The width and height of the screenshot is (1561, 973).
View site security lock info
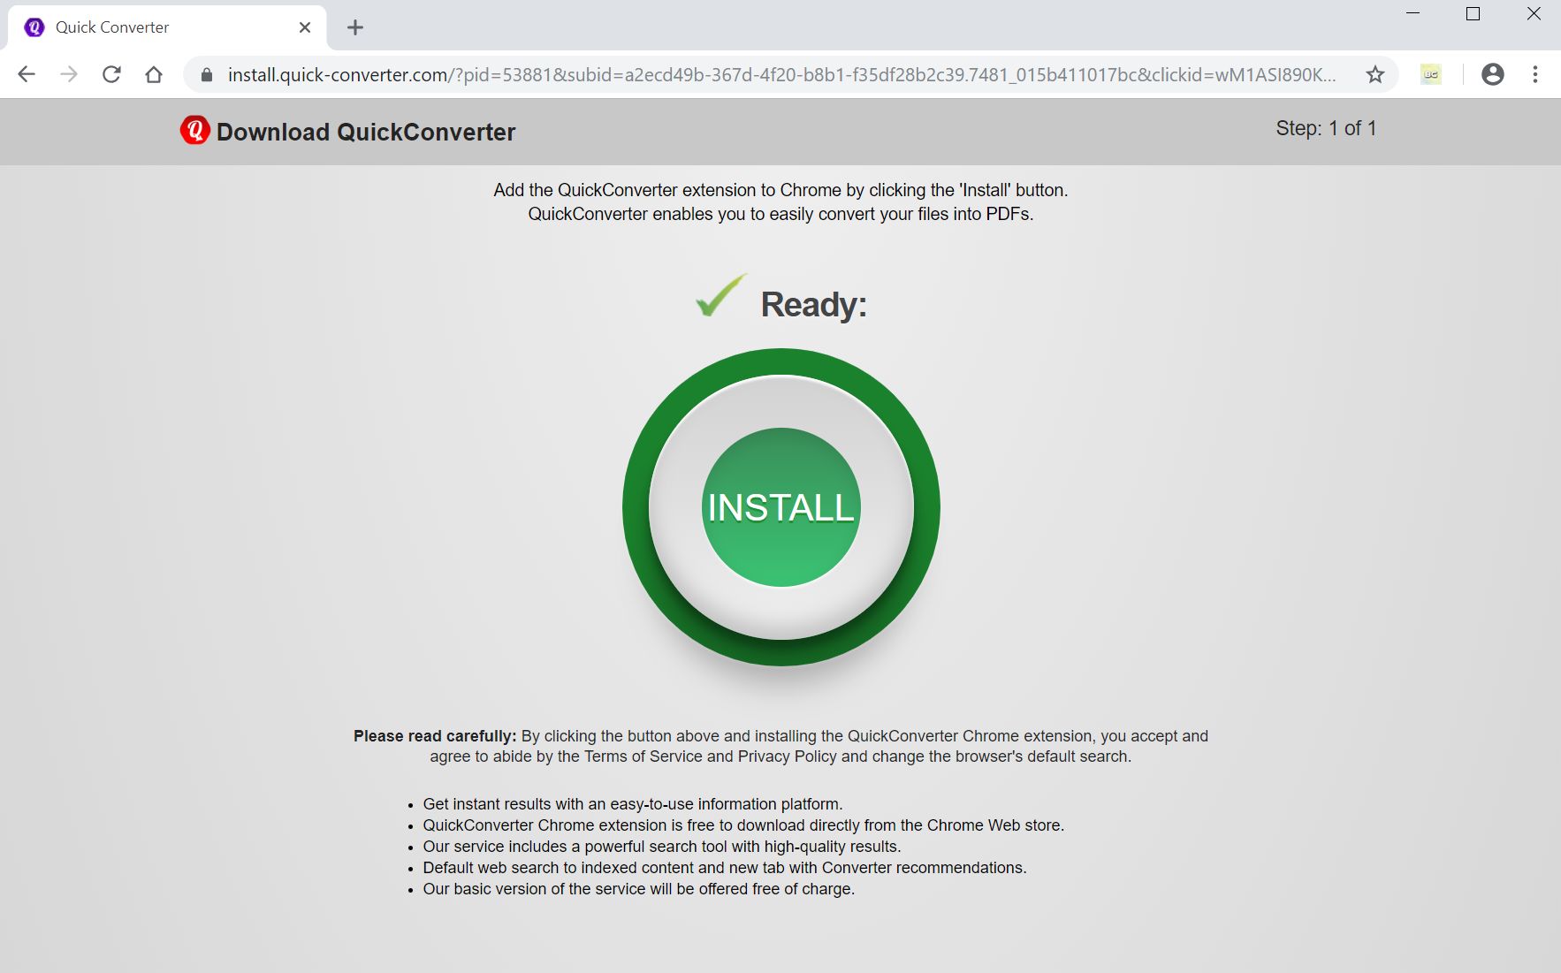tap(207, 75)
